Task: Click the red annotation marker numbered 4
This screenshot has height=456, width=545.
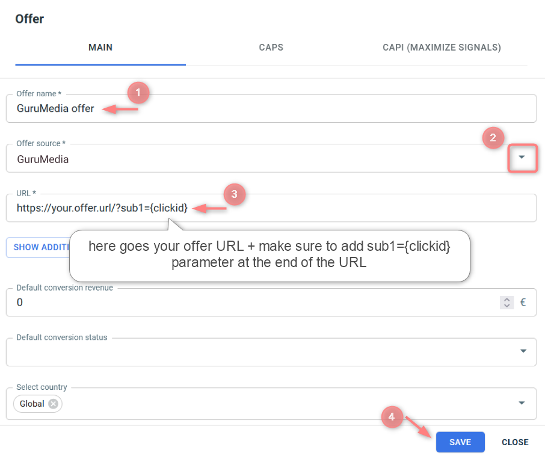Action: pos(392,416)
